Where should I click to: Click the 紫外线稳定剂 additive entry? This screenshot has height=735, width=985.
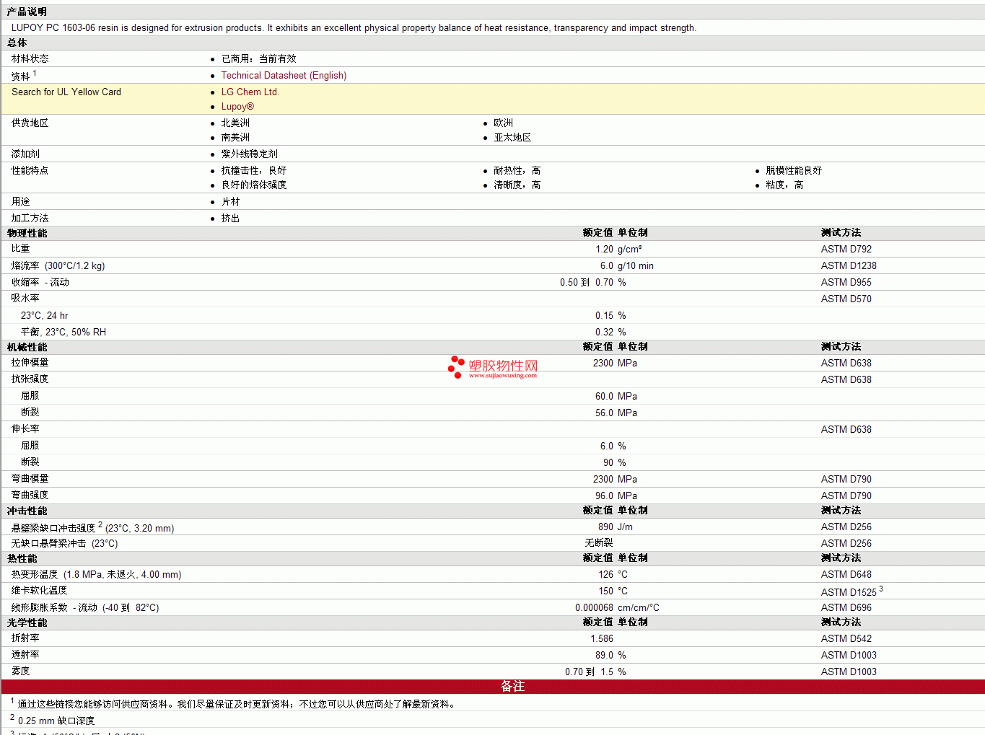(x=249, y=154)
